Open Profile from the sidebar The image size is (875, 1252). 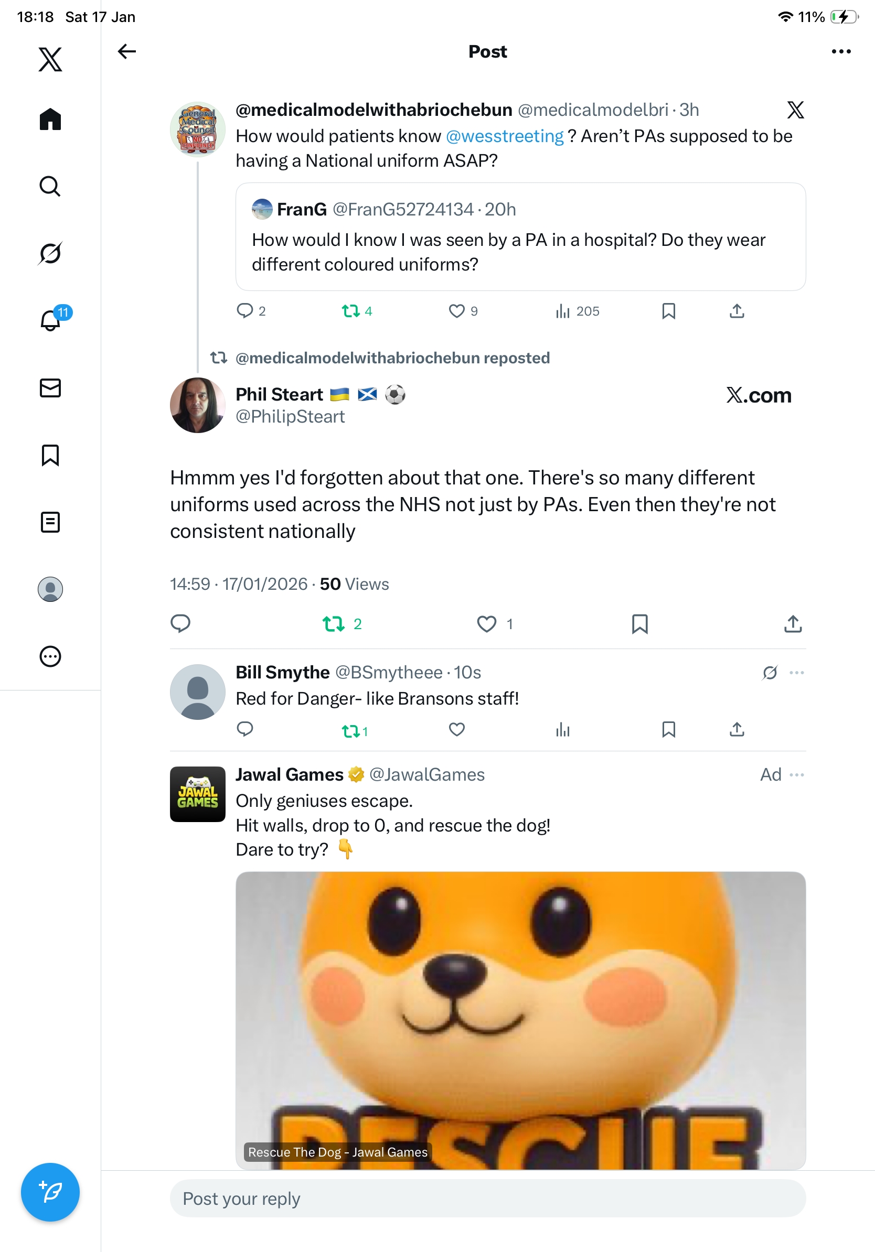point(50,589)
